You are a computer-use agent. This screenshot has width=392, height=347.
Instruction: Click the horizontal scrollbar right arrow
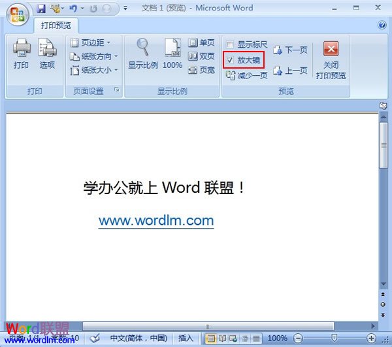[x=373, y=326]
